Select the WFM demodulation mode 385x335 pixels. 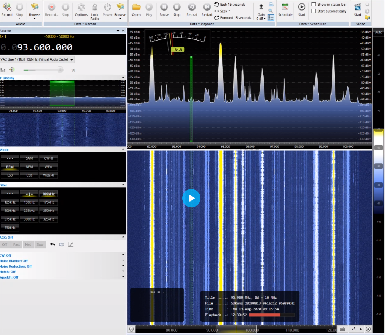pos(49,167)
